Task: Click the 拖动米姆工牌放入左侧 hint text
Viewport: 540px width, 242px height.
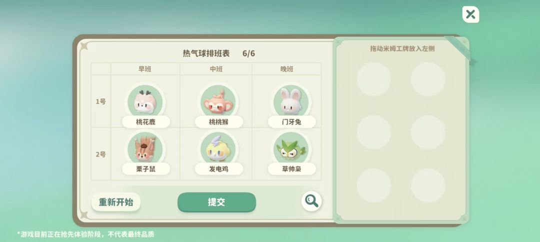Action: click(x=402, y=48)
